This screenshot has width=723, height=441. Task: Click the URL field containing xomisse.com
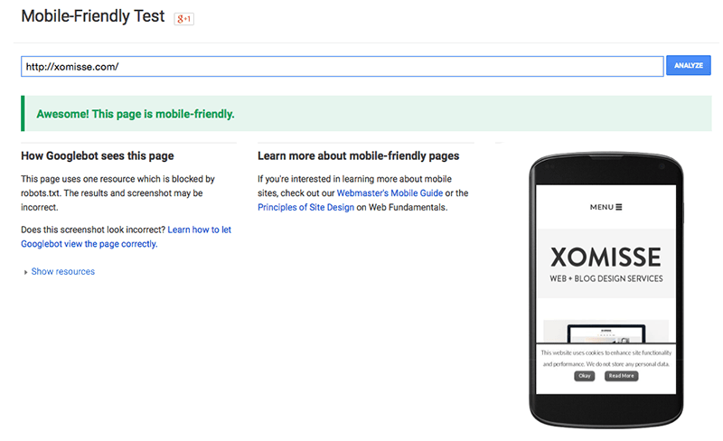coord(343,67)
